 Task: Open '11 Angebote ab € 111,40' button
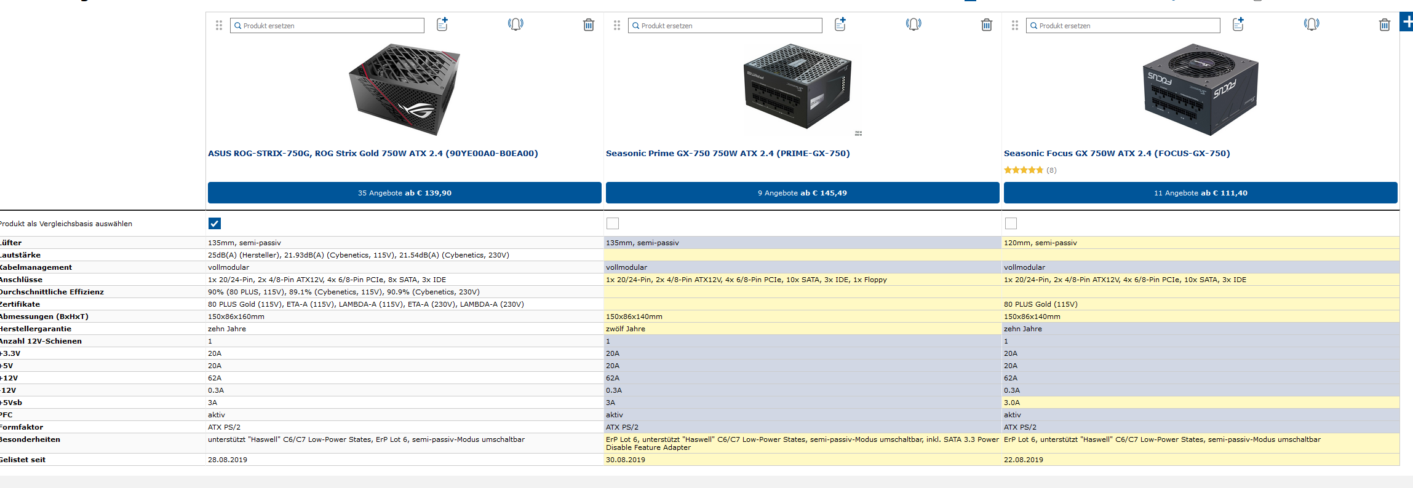click(1201, 193)
